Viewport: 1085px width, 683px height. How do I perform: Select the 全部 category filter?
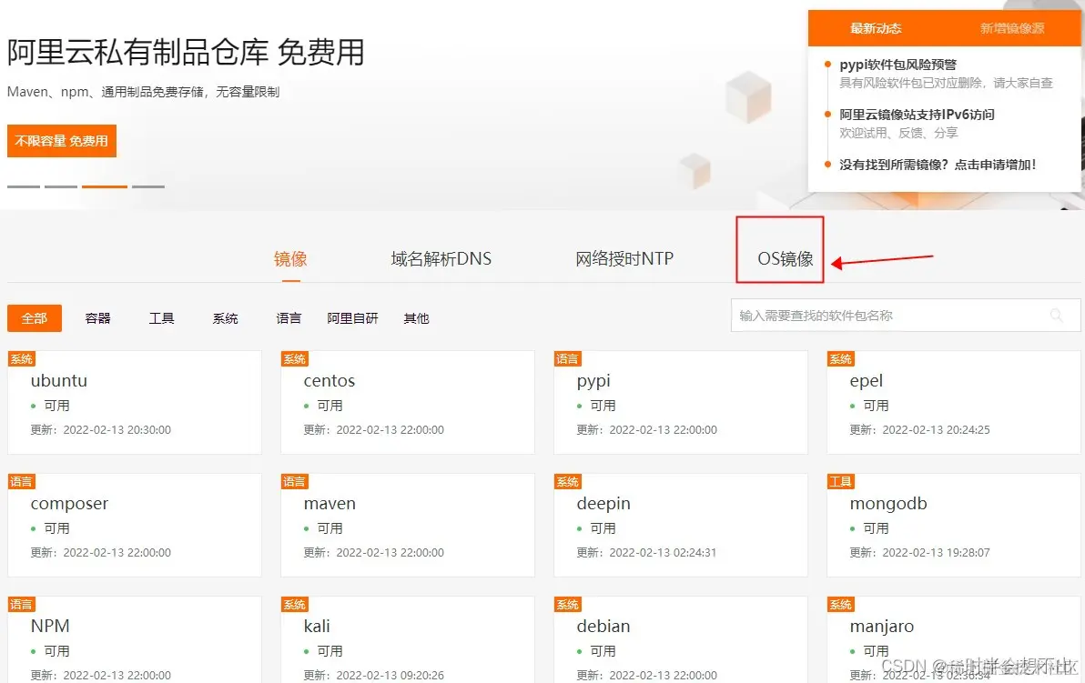pyautogui.click(x=35, y=318)
